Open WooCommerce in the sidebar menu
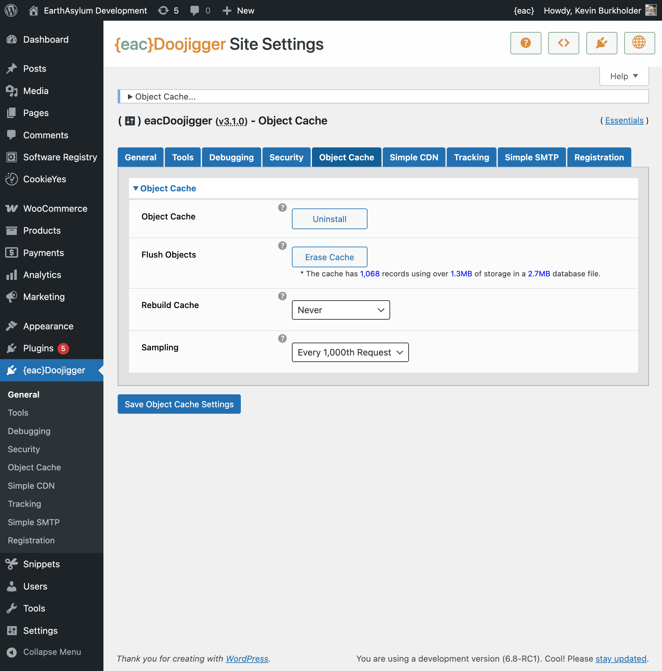 pyautogui.click(x=55, y=208)
